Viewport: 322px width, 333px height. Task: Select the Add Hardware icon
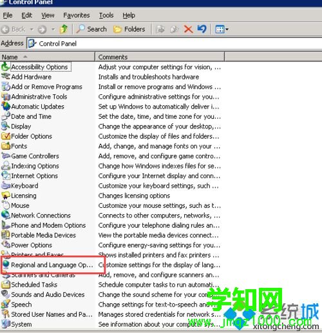pyautogui.click(x=6, y=77)
